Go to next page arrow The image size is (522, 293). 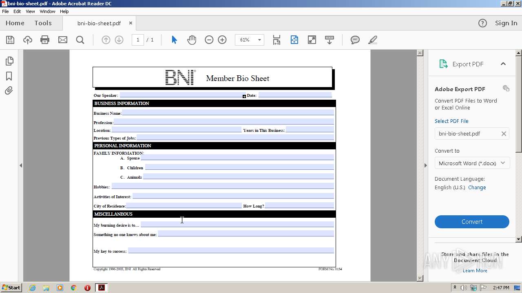pyautogui.click(x=119, y=40)
